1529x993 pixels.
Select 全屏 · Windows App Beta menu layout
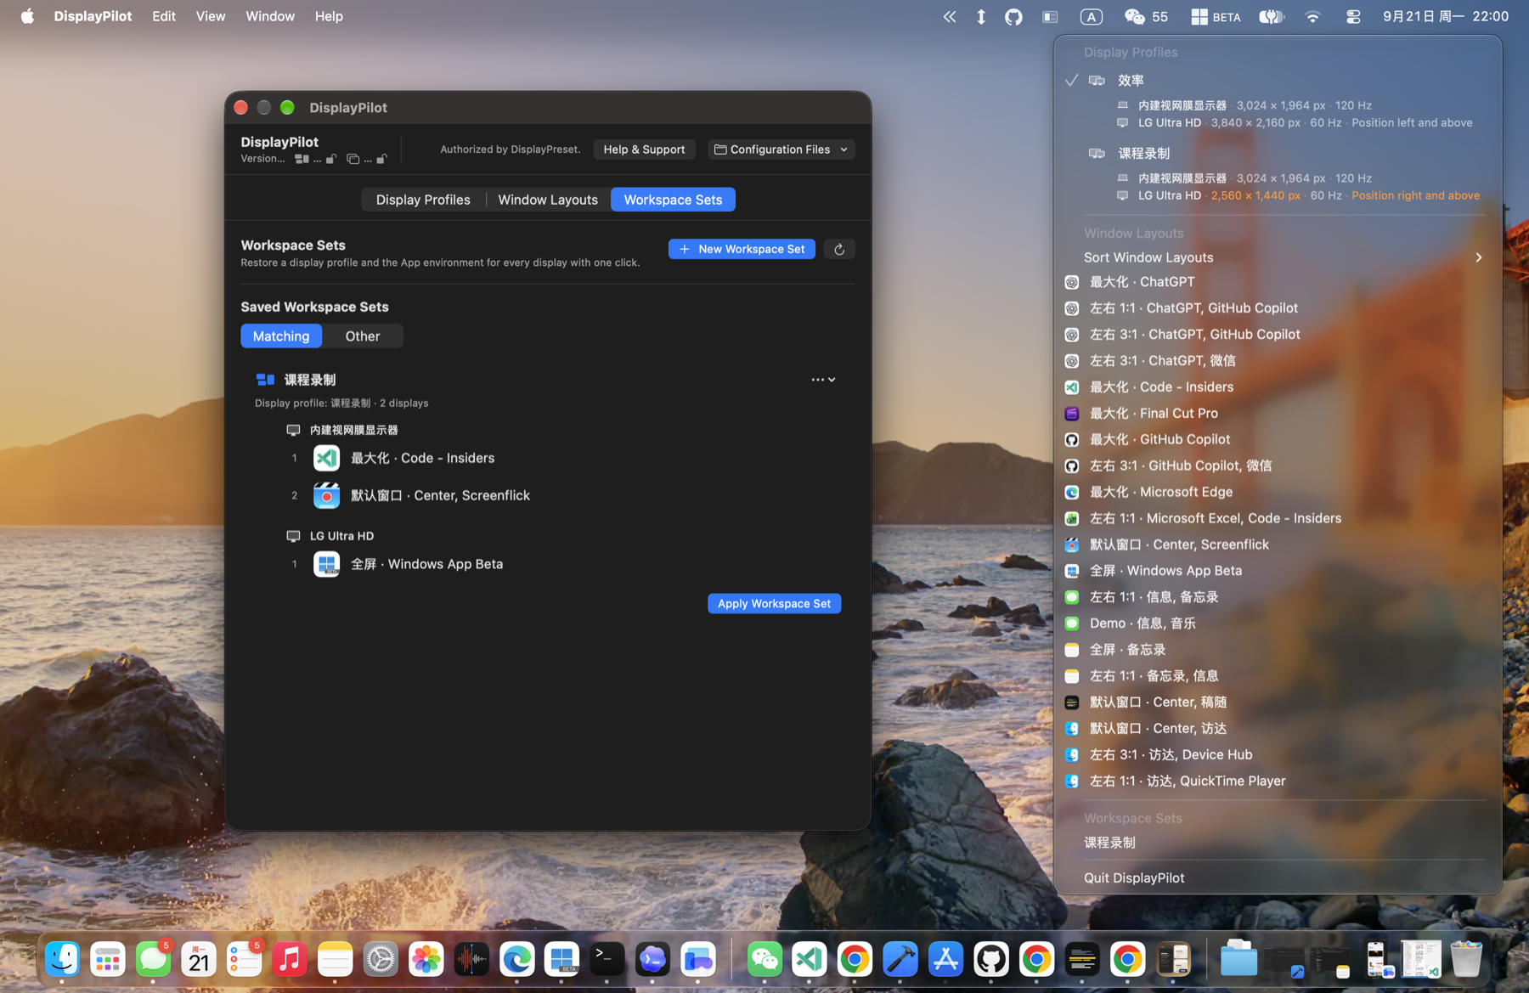pyautogui.click(x=1278, y=571)
